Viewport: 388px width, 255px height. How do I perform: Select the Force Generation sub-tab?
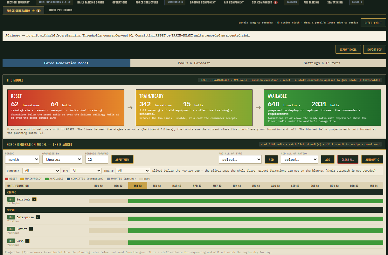click(x=24, y=10)
